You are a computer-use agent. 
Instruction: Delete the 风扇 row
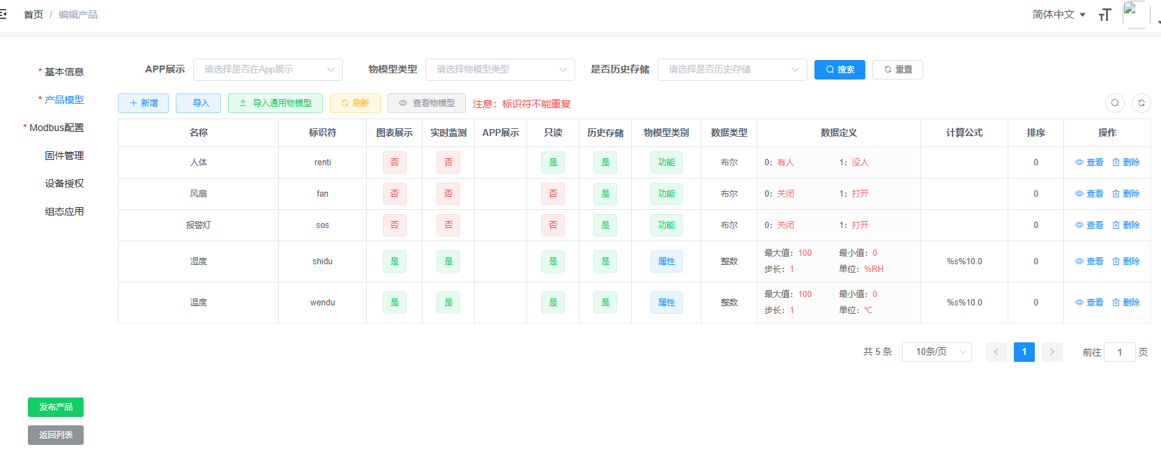pyautogui.click(x=1125, y=194)
